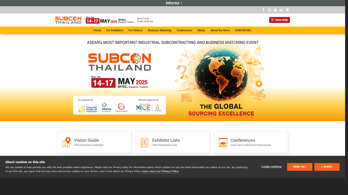Click 'View floorplan & activities' text

pos(89,145)
